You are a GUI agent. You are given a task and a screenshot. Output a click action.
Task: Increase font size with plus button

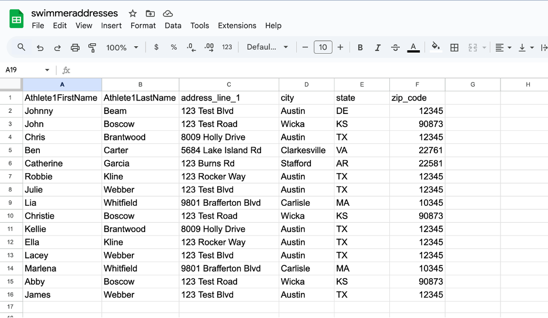(x=340, y=47)
